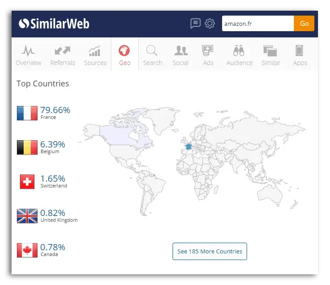
Task: Click the France country label
Action: point(48,117)
